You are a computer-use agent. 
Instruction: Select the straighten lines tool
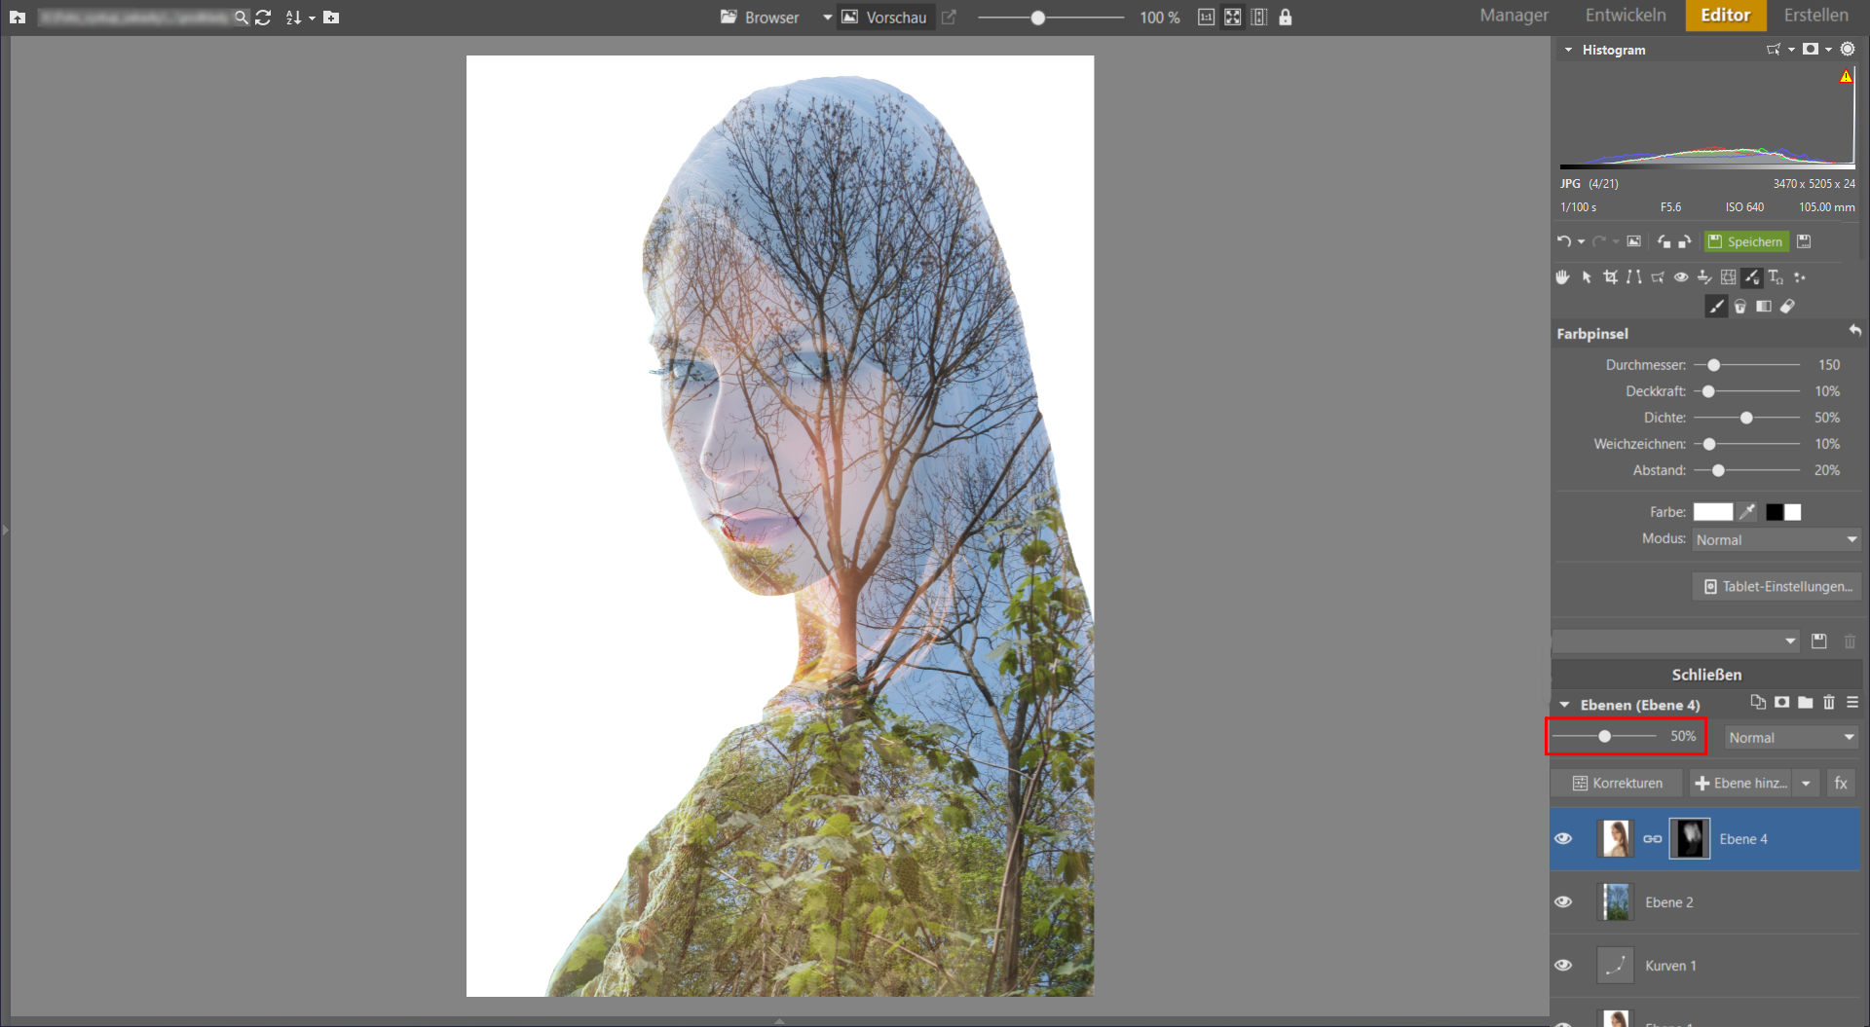(1633, 277)
